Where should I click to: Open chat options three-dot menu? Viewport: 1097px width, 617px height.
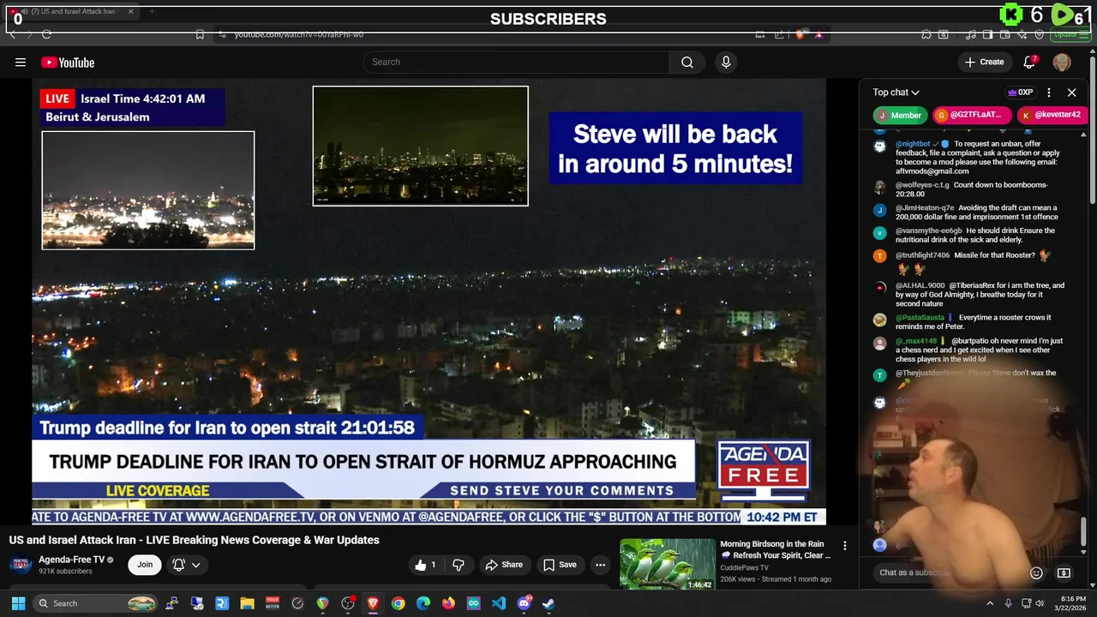[x=1049, y=93]
